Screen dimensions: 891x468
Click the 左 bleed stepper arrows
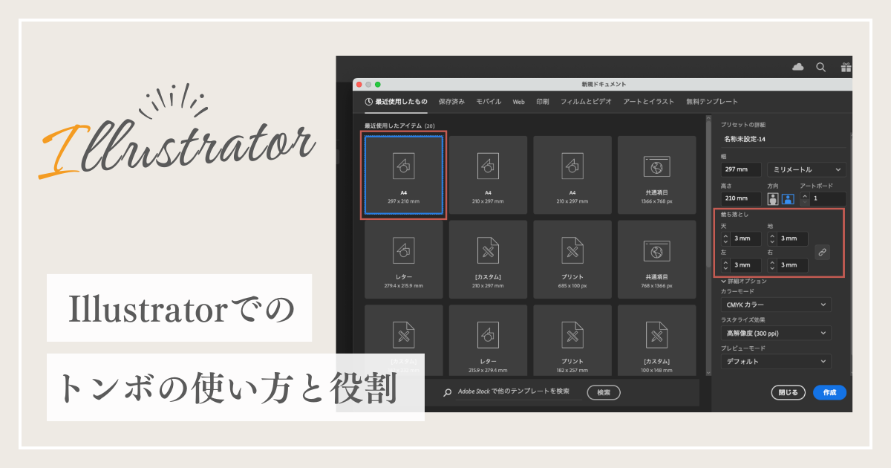725,265
